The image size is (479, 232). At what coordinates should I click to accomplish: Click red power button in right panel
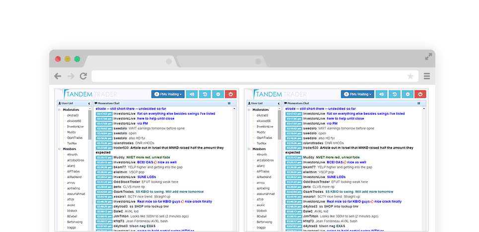tap(420, 94)
